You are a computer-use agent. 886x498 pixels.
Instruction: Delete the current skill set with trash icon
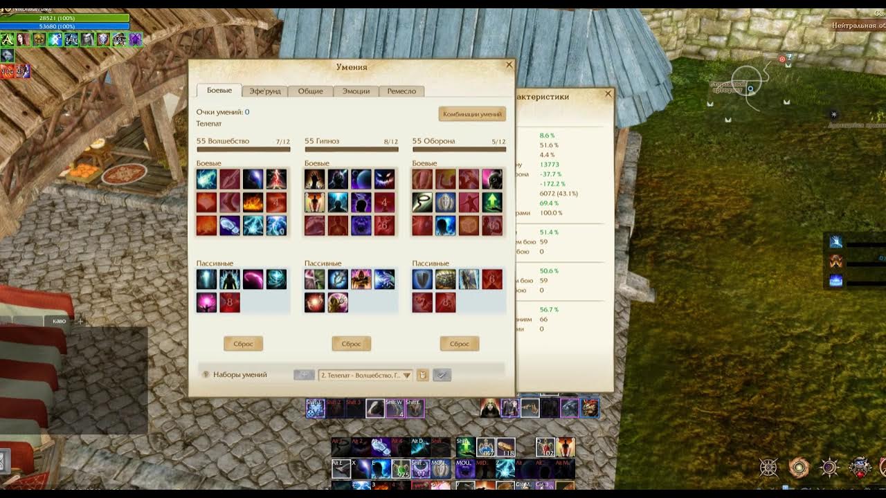point(422,375)
